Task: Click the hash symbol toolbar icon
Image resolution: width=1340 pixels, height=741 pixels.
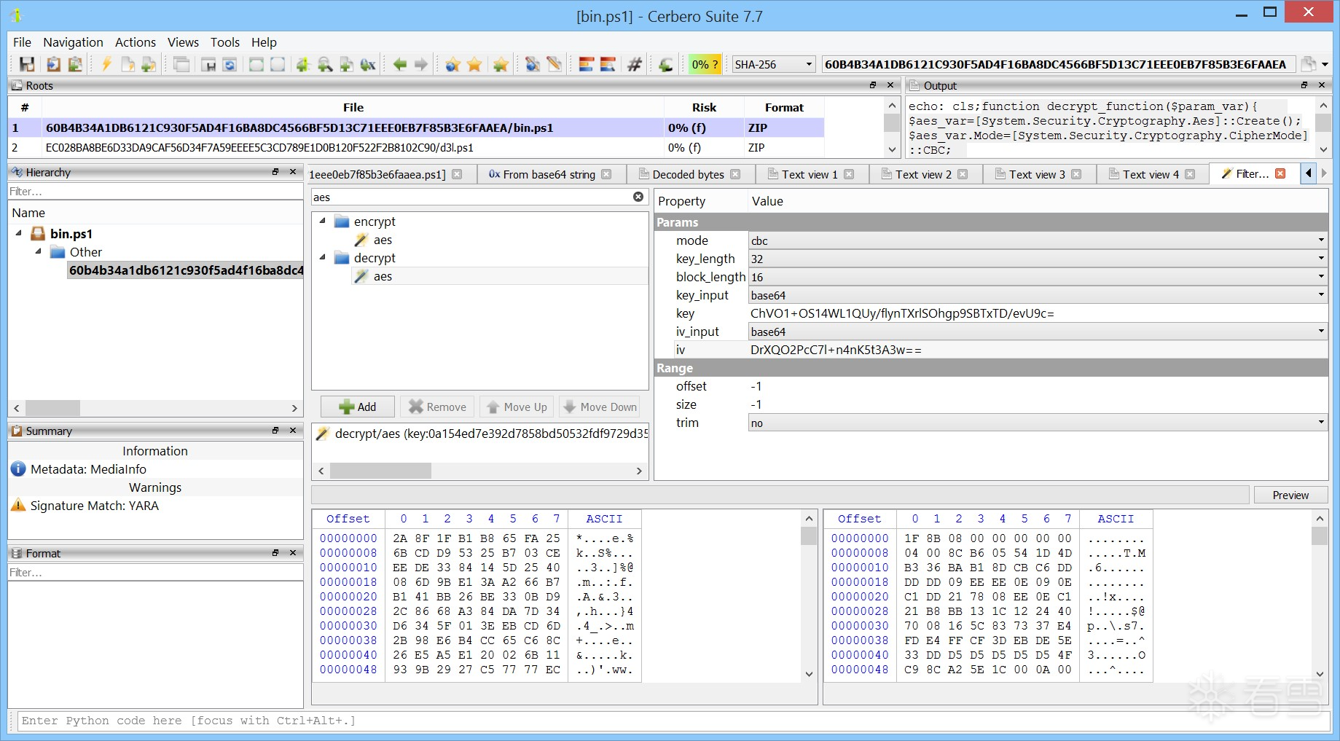Action: (x=635, y=64)
